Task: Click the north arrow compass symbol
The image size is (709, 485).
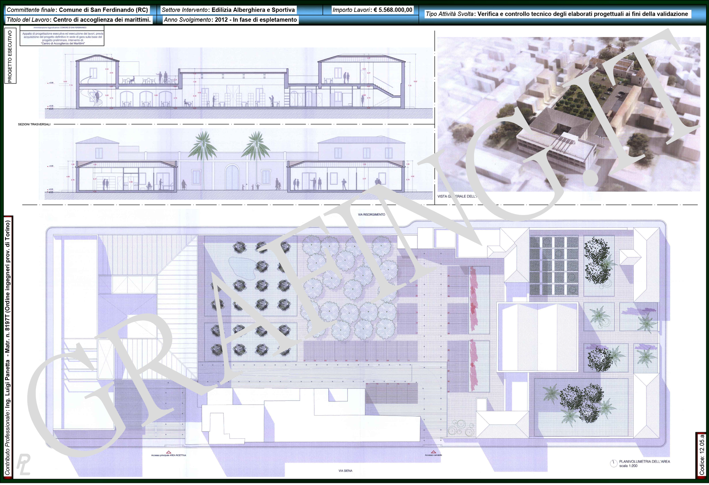Action: click(613, 464)
